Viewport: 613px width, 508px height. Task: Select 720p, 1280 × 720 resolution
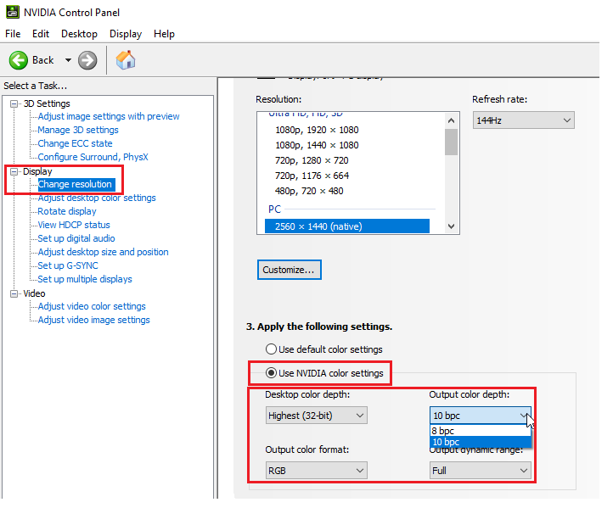[312, 160]
